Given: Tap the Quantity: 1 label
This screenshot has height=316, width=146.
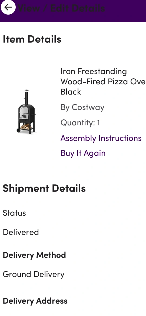Looking at the screenshot, I should click(80, 123).
